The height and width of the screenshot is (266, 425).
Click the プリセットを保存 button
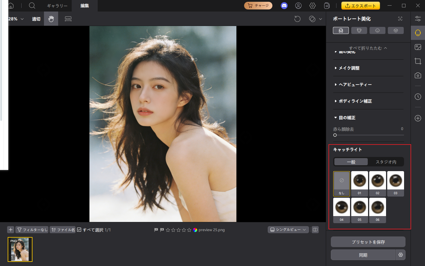coord(368,242)
